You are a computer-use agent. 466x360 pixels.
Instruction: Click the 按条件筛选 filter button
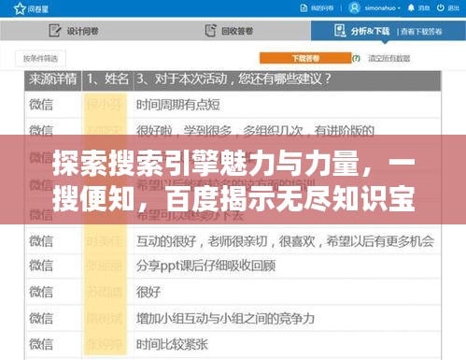click(40, 58)
